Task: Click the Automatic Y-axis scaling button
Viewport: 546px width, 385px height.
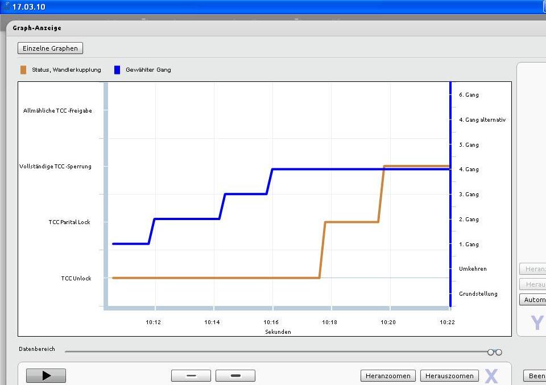Action: [x=532, y=299]
